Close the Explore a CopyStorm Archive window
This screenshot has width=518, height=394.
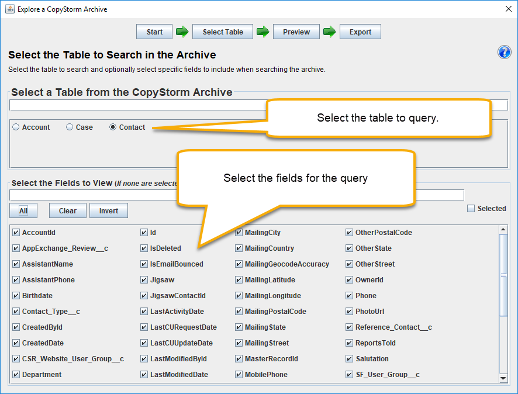509,9
